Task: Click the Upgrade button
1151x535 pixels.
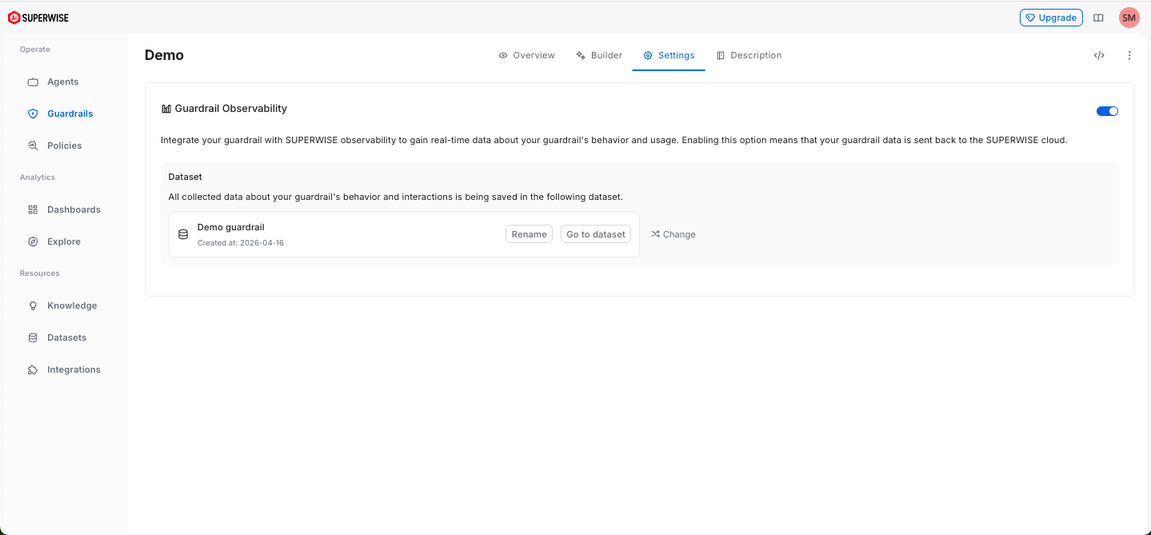Action: coord(1051,18)
